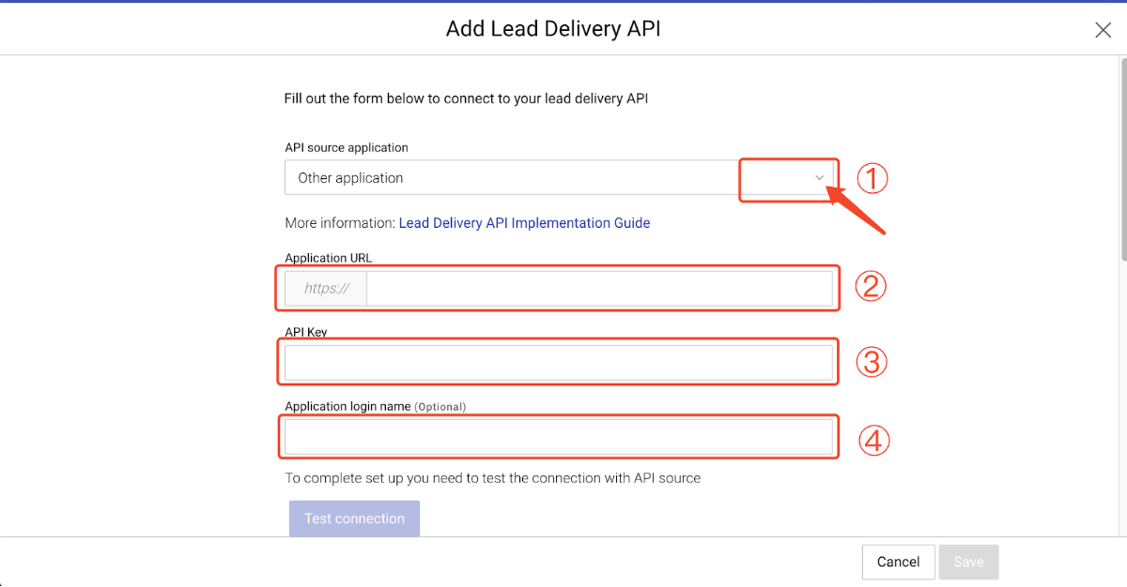Screen dimensions: 1127x587
Task: Click the https:// prefix box
Action: [326, 289]
